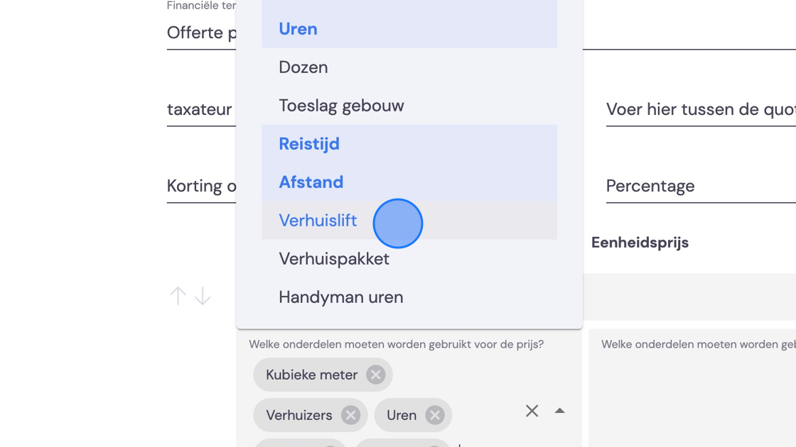Deselect the Reistijd option
The image size is (796, 447).
click(409, 144)
